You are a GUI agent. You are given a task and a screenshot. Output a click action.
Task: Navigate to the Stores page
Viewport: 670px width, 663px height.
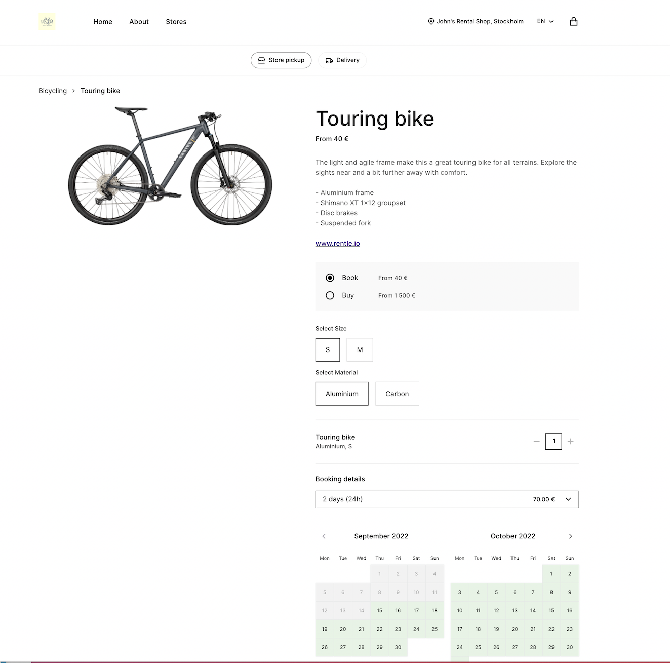point(176,21)
